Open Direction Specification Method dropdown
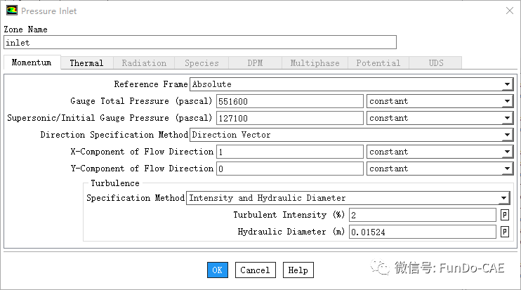Viewport: 521px width, 290px height. pyautogui.click(x=507, y=135)
